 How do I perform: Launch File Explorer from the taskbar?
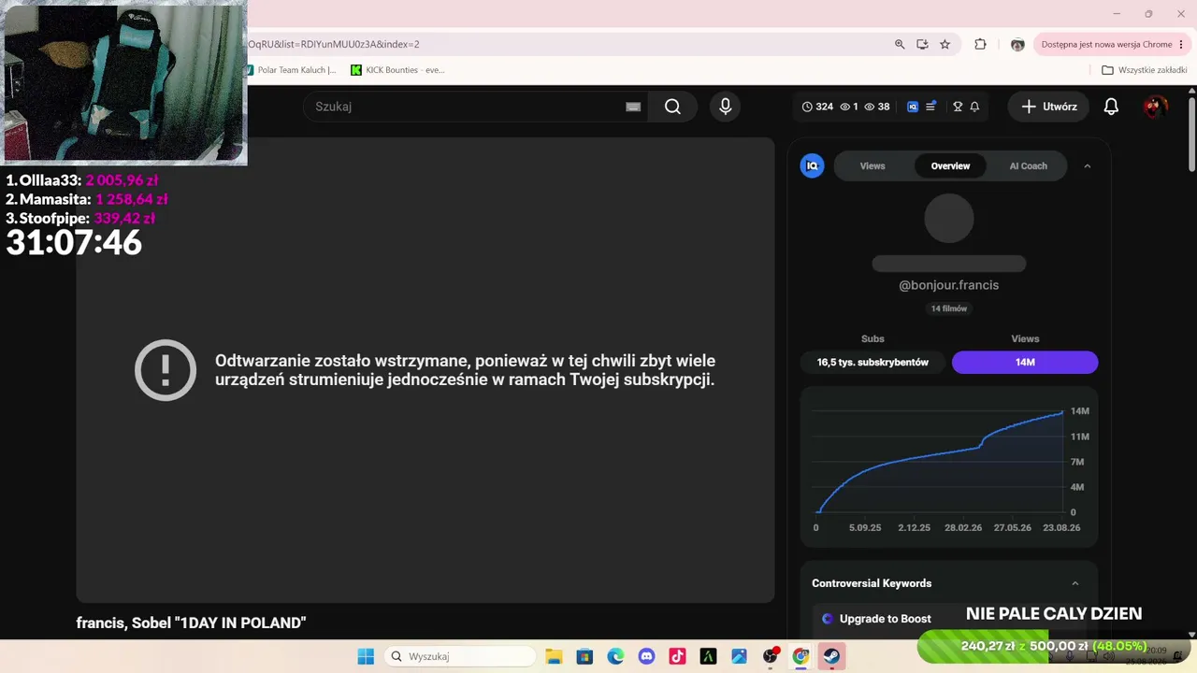(x=554, y=656)
